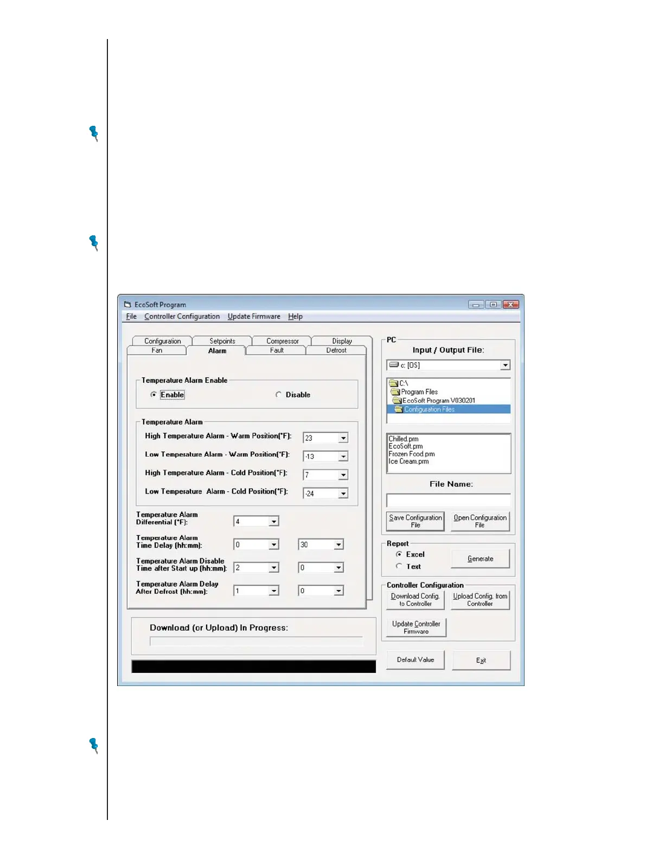Open Low Temperature Alarm Warm Position dropdown

click(343, 457)
